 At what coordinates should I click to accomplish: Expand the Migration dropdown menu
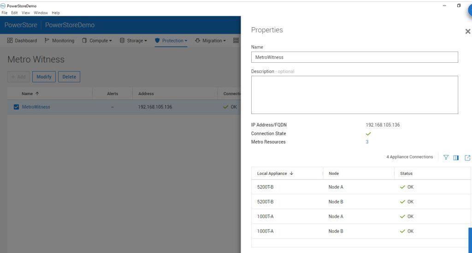pos(211,41)
